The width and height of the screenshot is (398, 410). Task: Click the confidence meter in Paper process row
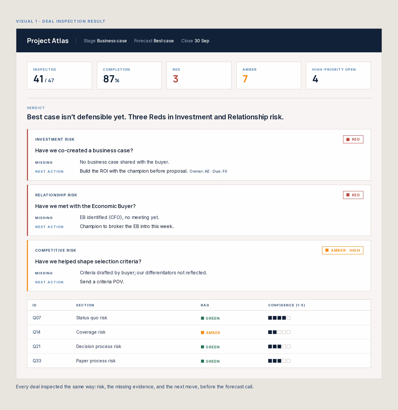point(279,361)
